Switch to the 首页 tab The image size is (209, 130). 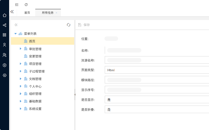[27, 13]
